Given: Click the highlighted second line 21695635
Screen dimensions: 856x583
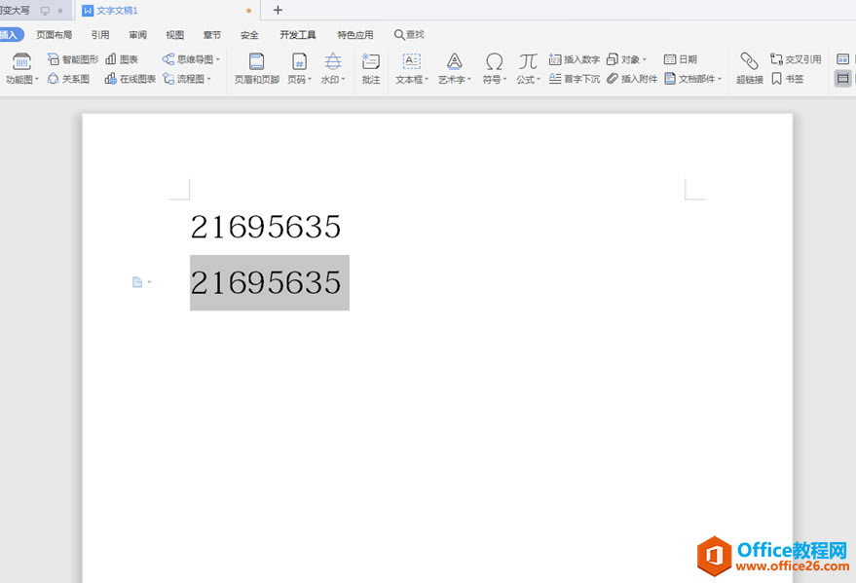Looking at the screenshot, I should [x=266, y=282].
